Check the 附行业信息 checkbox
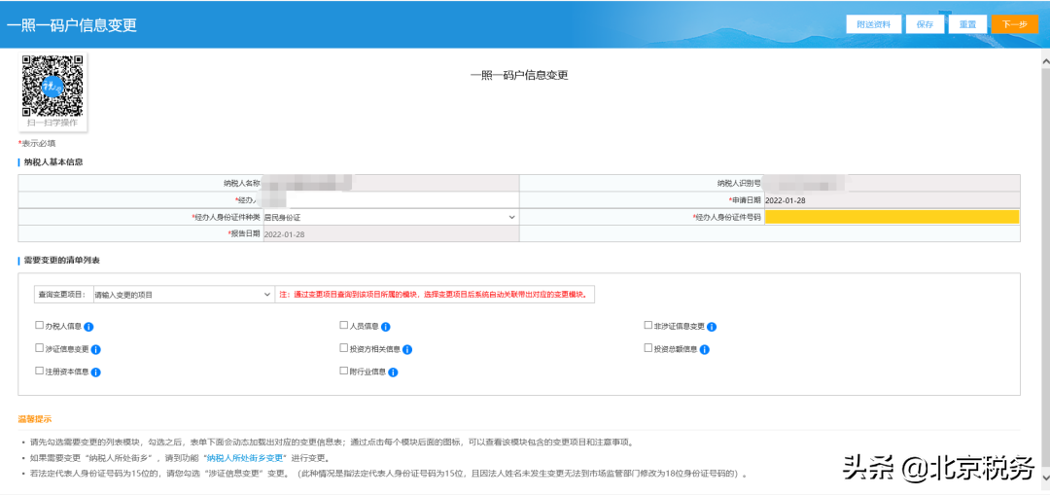1050x496 pixels. tap(343, 371)
